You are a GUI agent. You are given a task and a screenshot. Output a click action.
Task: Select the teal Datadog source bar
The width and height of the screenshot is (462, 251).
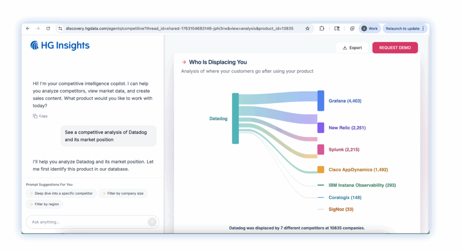(x=235, y=119)
